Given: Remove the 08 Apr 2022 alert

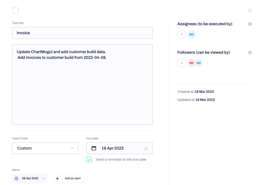Looking at the screenshot, I should [x=43, y=179].
